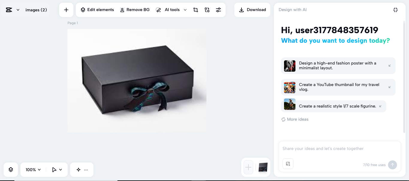The image size is (409, 181).
Task: Click the send arrow in the chat
Action: [x=392, y=165]
